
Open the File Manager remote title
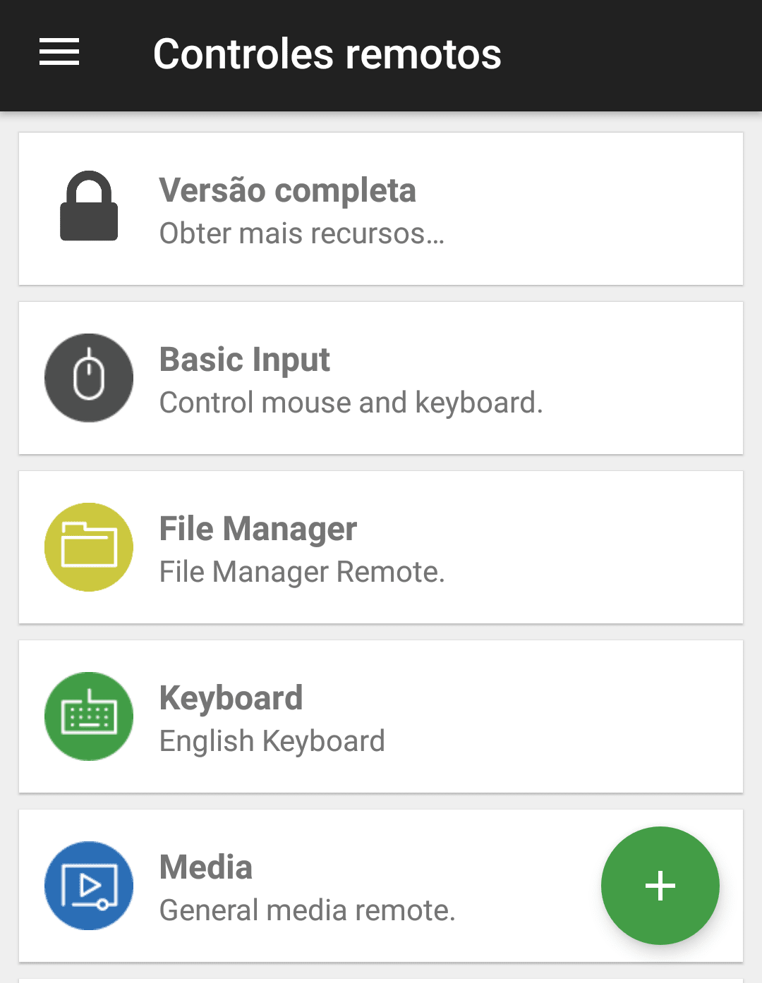pos(258,529)
